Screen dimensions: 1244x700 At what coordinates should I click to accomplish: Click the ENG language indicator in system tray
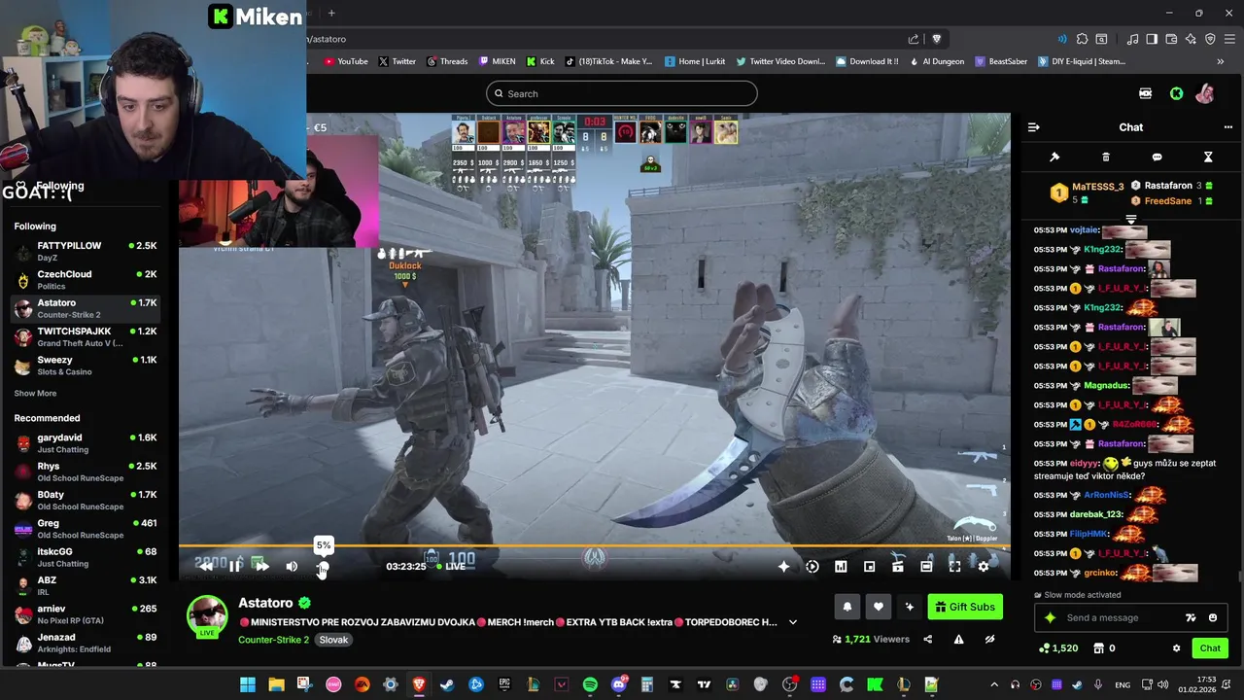(x=1123, y=684)
